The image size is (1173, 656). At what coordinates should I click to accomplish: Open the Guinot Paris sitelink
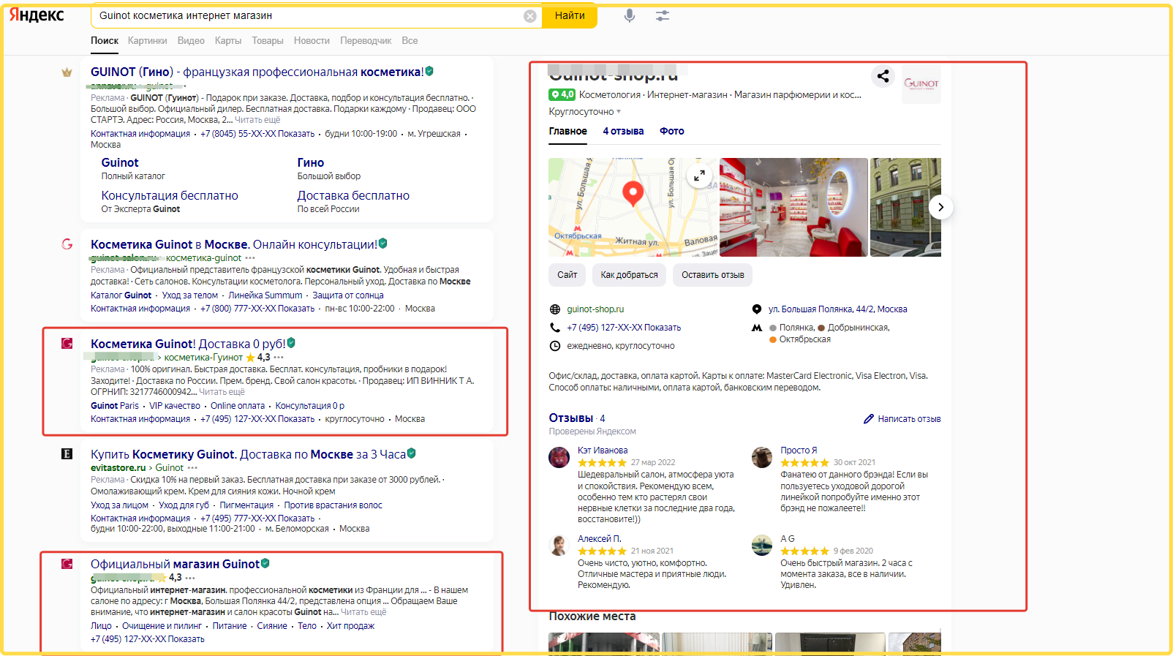coord(115,406)
